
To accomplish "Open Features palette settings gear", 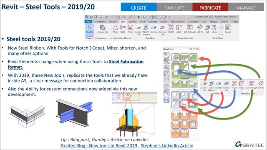I will (x=191, y=49).
